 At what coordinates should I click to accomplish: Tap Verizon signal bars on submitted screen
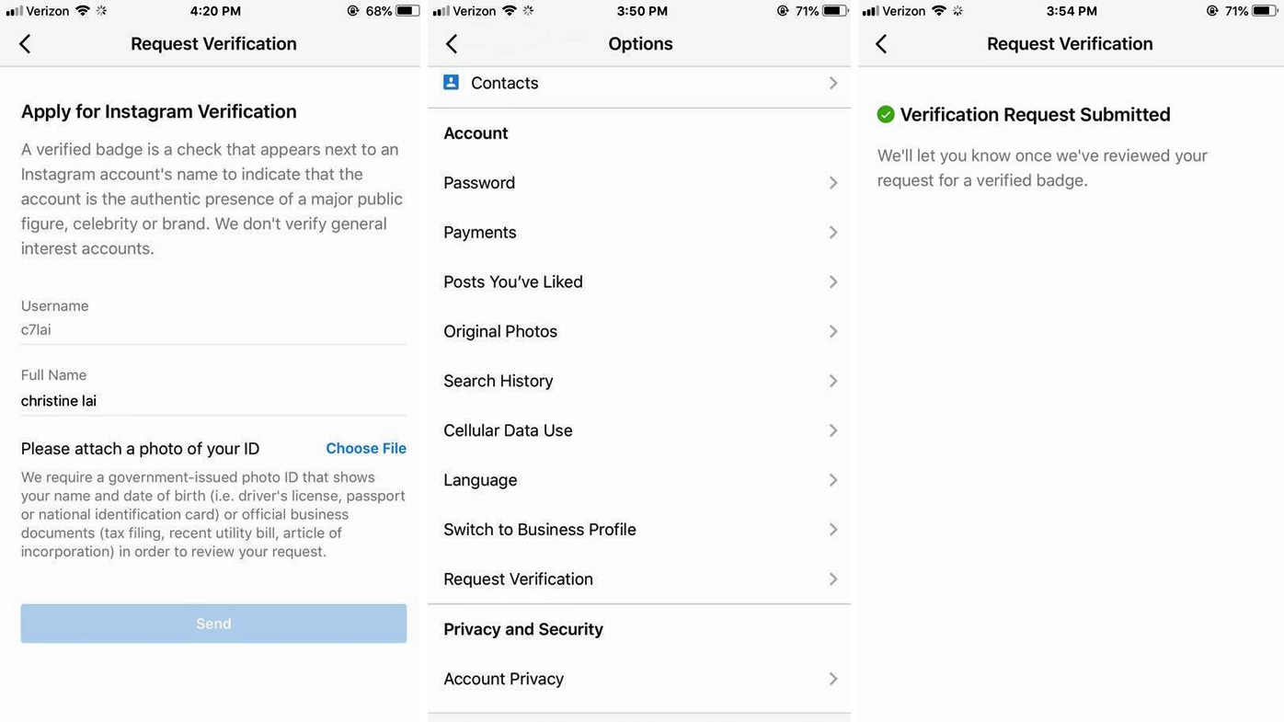pos(870,11)
